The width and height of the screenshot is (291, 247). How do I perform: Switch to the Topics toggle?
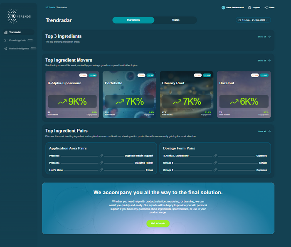click(x=175, y=20)
